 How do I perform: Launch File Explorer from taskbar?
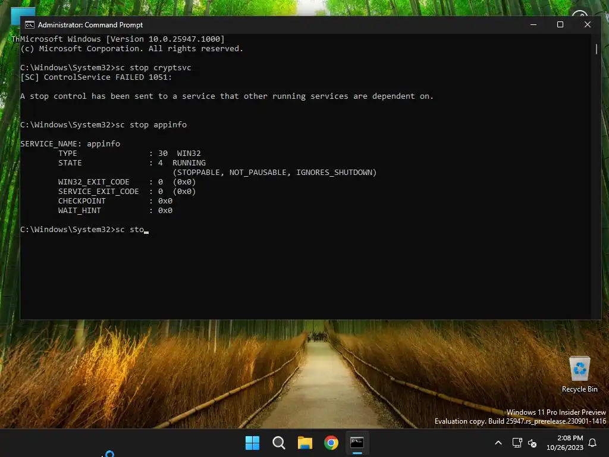(x=305, y=443)
